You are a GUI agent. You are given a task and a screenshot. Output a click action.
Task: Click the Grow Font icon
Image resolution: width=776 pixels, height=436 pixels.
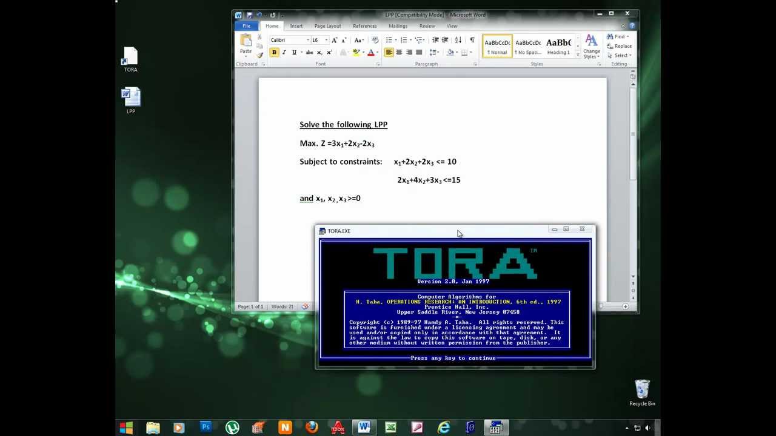click(334, 40)
